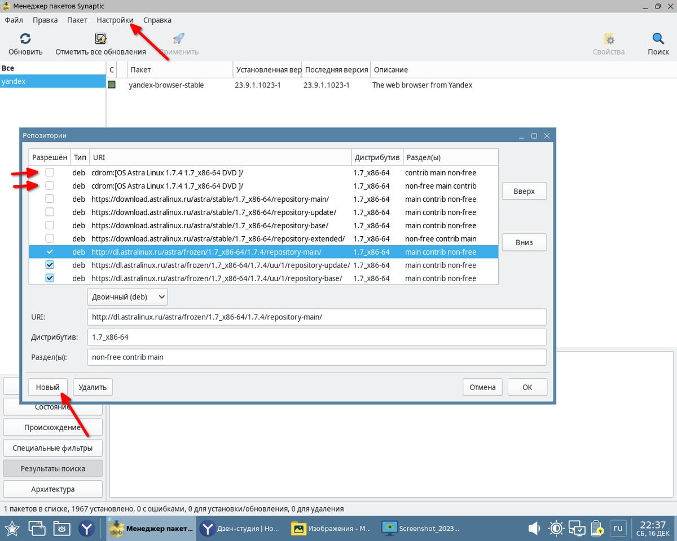Uncheck frozen 1.7.4 repository-main checkbox

click(x=50, y=252)
